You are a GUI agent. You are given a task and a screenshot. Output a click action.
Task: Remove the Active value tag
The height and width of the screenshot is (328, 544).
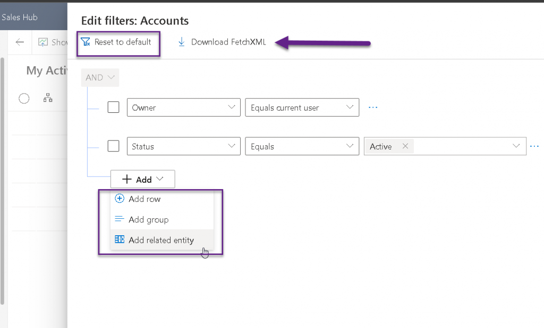pyautogui.click(x=405, y=147)
